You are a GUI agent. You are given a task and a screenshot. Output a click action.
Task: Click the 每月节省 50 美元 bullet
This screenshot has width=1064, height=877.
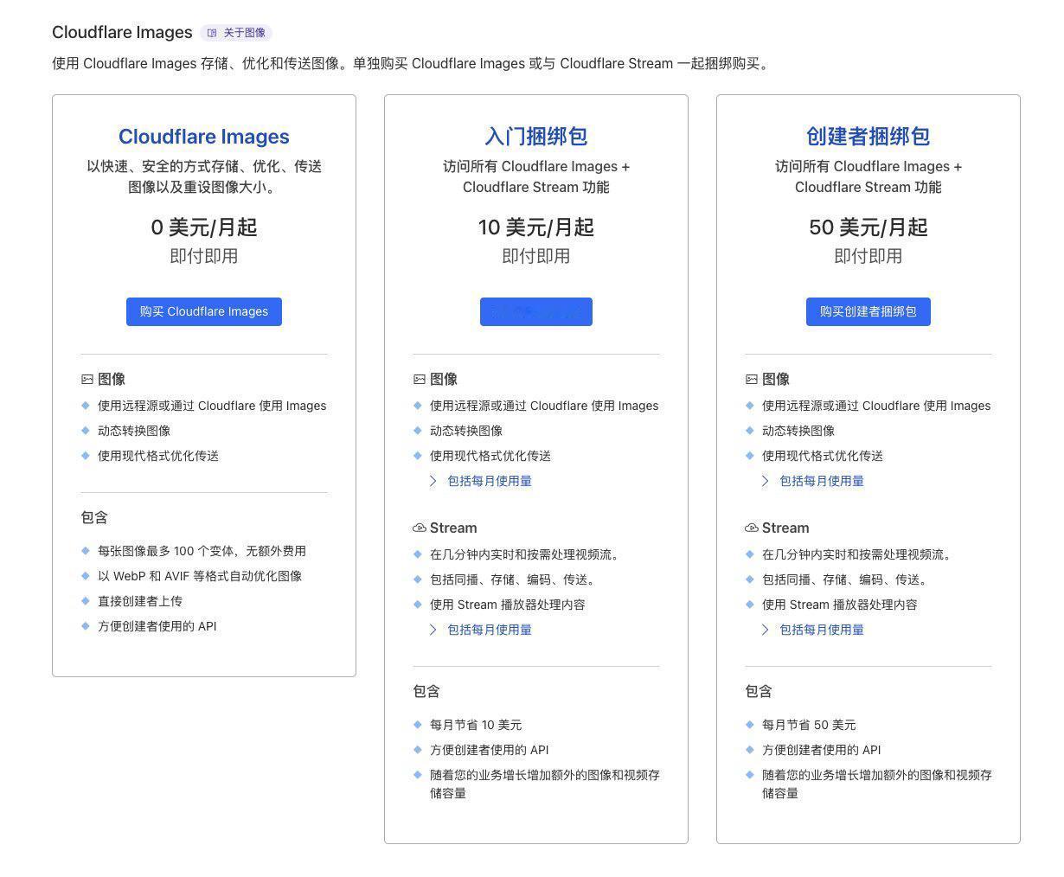(x=809, y=725)
